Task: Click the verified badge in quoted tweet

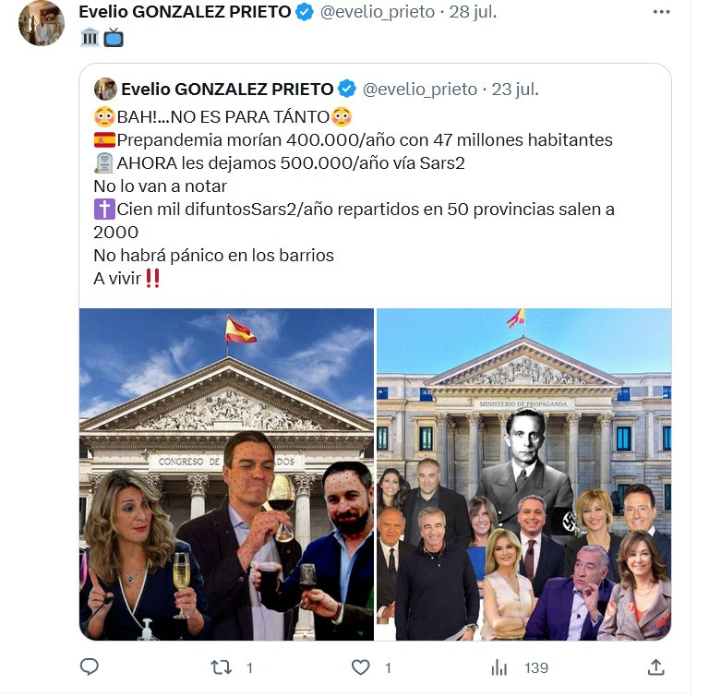Action: tap(347, 90)
